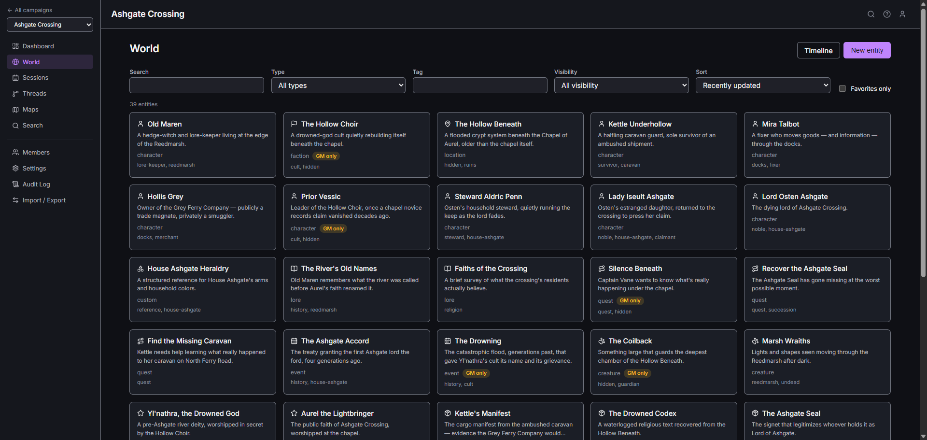Click the Maps icon in sidebar

coord(15,110)
